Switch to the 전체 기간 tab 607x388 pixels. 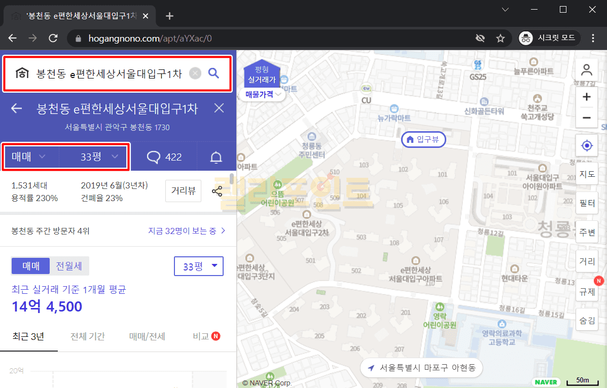[x=88, y=336]
